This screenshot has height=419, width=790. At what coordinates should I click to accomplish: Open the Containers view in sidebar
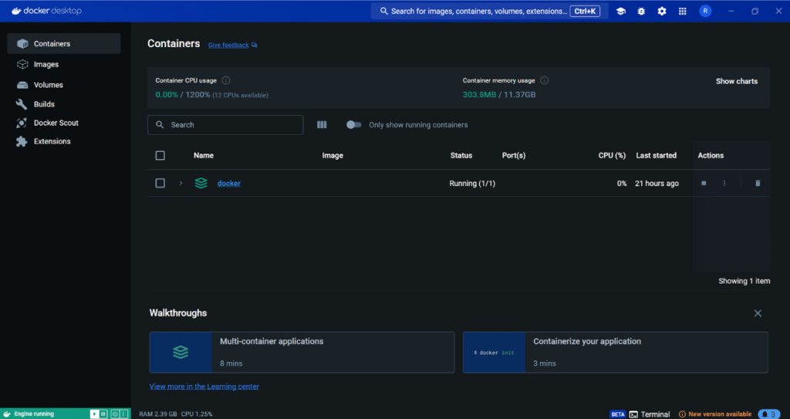tap(63, 44)
